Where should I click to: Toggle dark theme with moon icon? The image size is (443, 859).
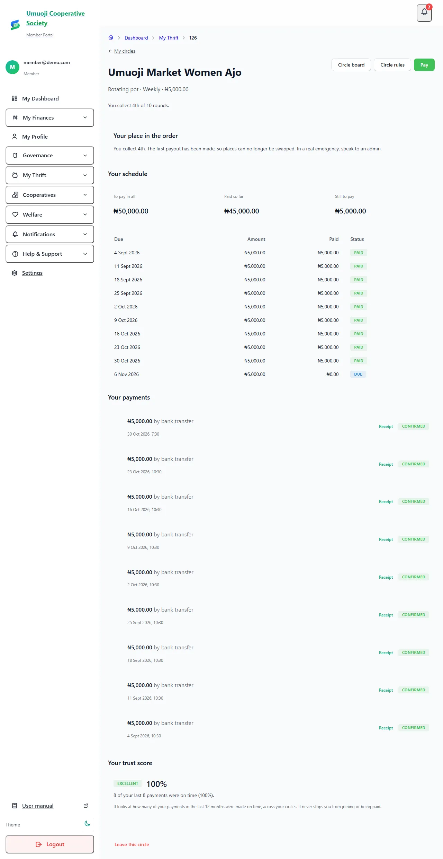pyautogui.click(x=88, y=823)
